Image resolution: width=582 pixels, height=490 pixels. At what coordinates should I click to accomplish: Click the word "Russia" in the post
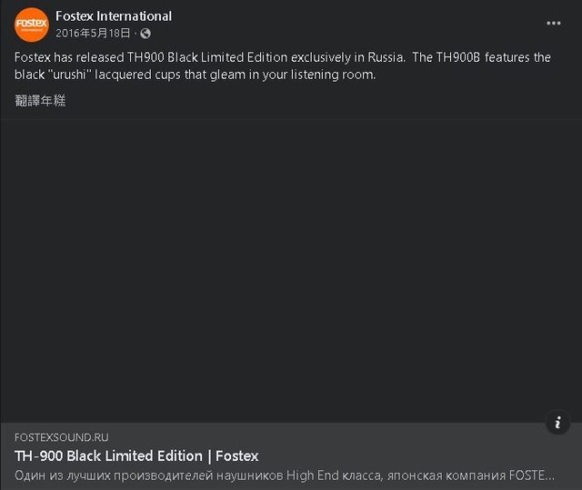click(382, 57)
